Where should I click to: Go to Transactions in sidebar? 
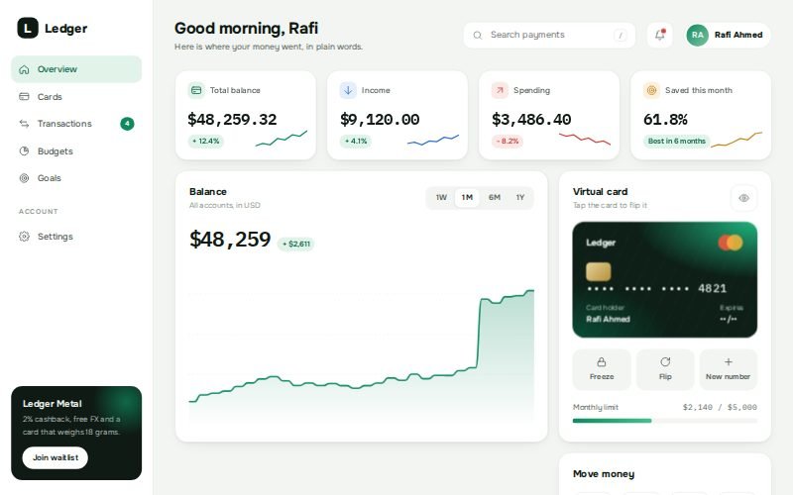coord(76,124)
